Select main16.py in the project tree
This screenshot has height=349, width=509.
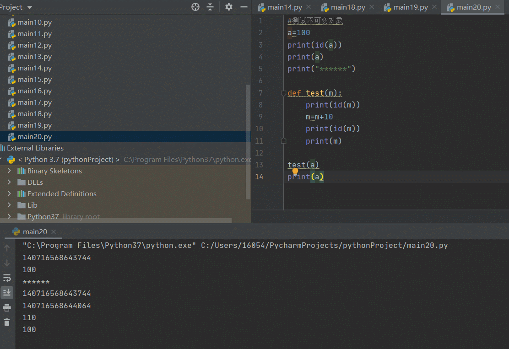[34, 91]
